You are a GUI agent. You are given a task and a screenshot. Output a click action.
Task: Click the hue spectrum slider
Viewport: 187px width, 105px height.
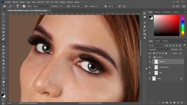tap(183, 25)
